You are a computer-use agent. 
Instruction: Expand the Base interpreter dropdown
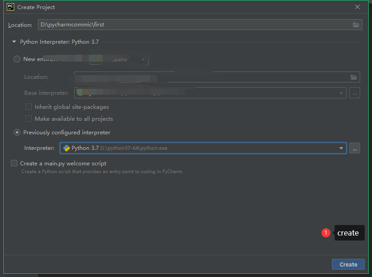tap(341, 93)
